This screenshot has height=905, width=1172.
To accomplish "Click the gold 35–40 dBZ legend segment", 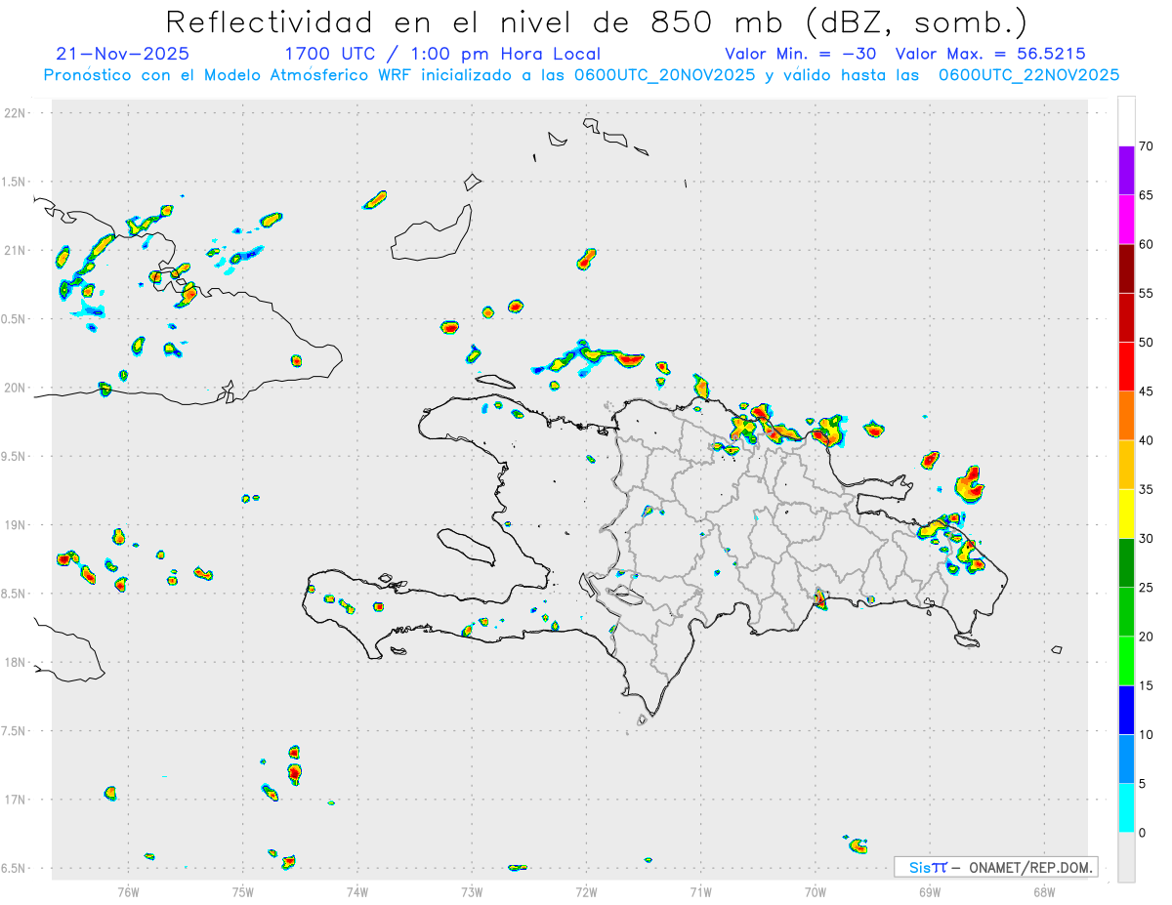I will tap(1126, 465).
